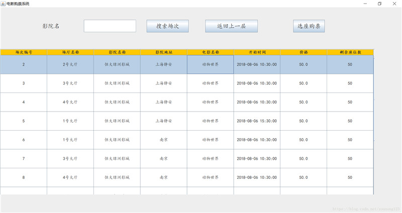Click the 选座购票 button
This screenshot has width=402, height=213.
309,26
